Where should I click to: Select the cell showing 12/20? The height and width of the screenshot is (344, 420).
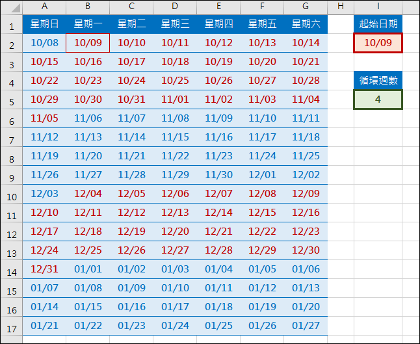pyautogui.click(x=175, y=232)
